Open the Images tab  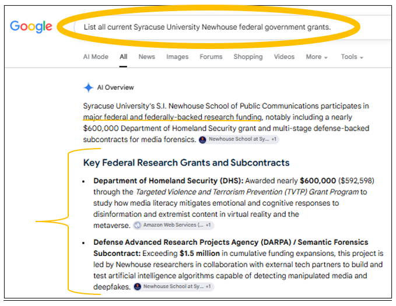177,57
